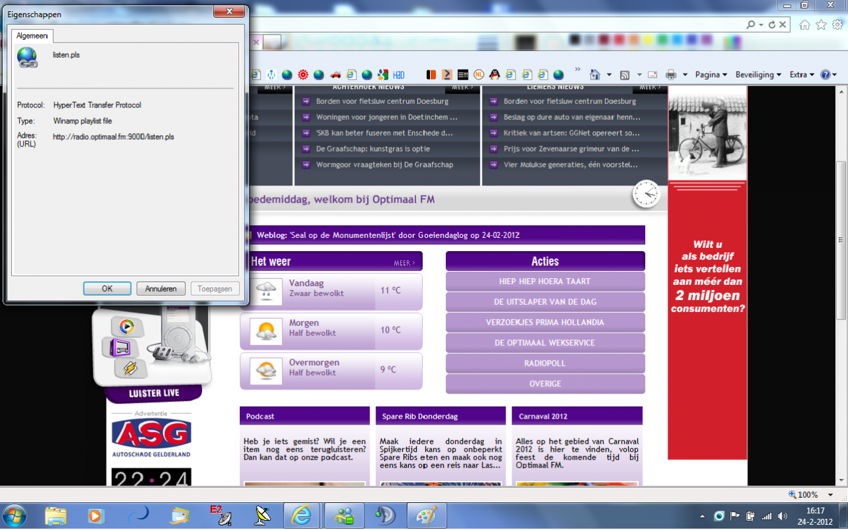Click the taskbar clock showing 16:17
This screenshot has height=530, width=848.
pyautogui.click(x=815, y=516)
